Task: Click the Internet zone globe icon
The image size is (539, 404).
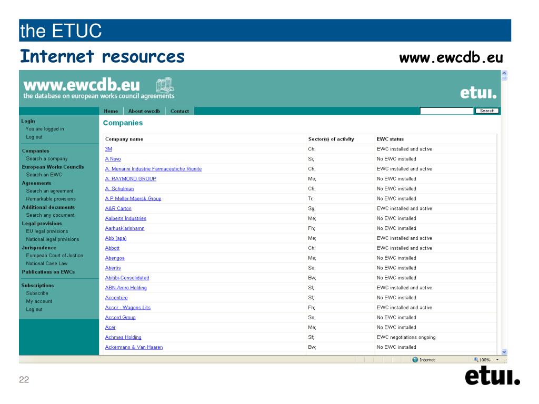Action: tap(415, 360)
